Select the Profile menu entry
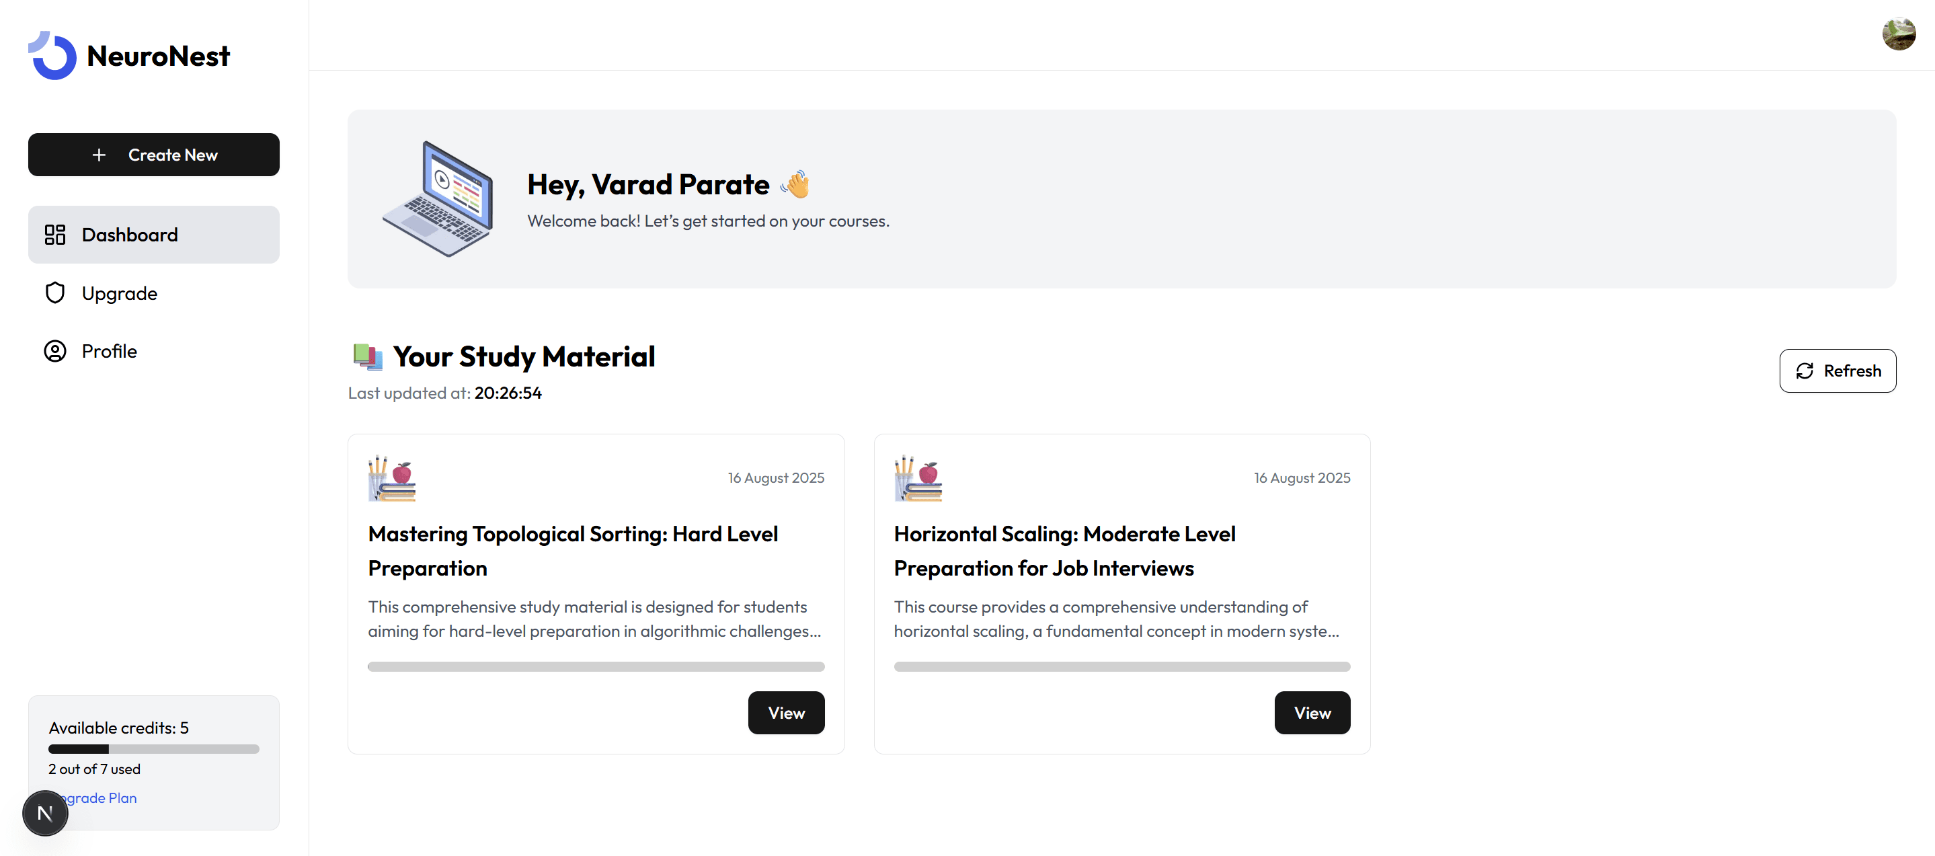The width and height of the screenshot is (1935, 856). 109,351
